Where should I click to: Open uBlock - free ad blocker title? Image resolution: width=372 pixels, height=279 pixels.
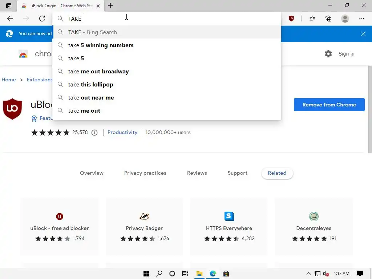[60, 228]
